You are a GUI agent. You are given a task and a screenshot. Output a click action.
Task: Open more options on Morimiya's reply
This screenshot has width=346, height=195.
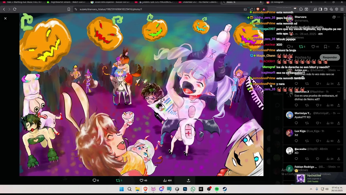coord(338,113)
